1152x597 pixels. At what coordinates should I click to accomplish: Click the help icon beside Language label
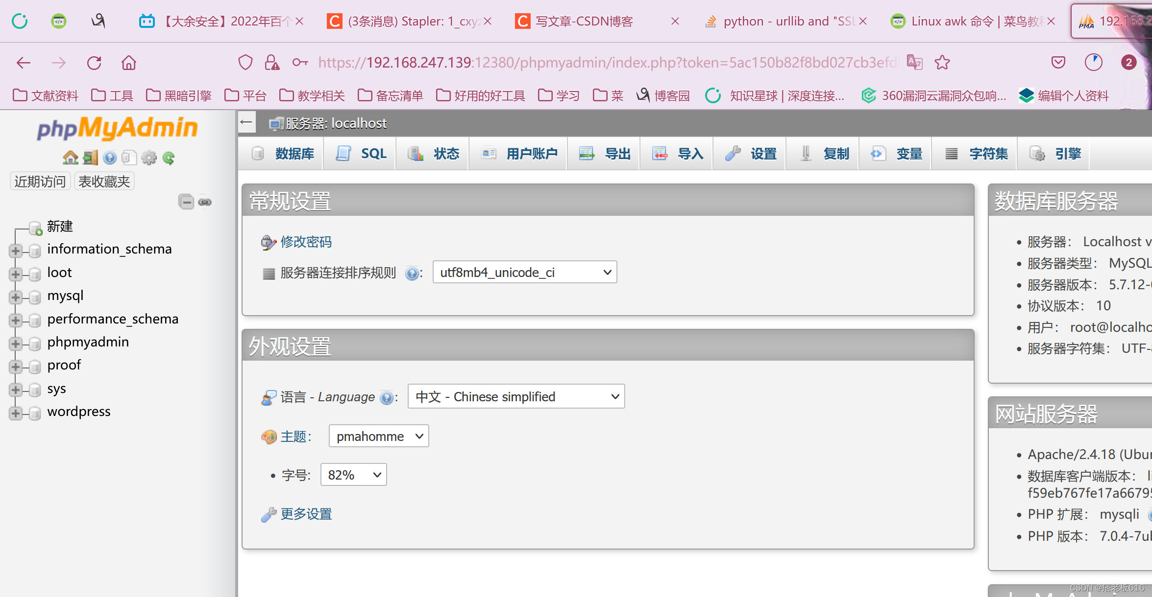387,397
